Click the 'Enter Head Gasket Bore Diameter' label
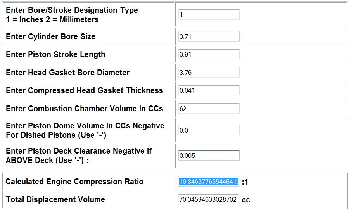 point(68,73)
